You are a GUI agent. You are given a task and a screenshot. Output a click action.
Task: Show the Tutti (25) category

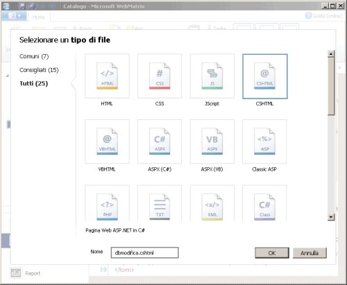(34, 83)
